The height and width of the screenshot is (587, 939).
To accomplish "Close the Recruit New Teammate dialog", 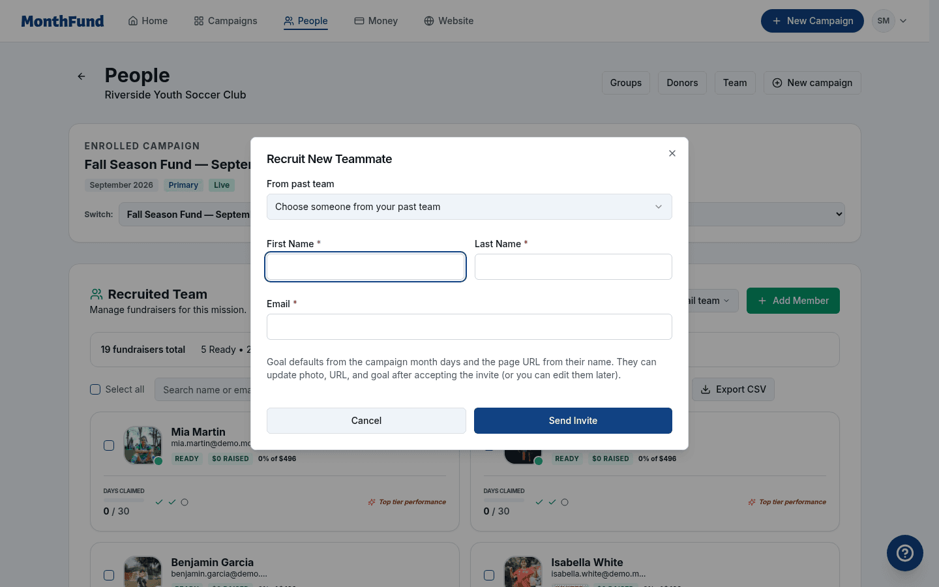I will click(x=672, y=153).
